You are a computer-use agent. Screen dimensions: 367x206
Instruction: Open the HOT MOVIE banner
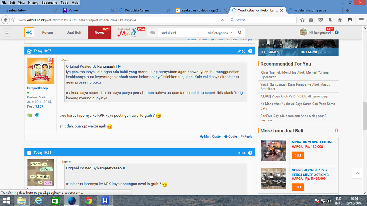(318, 47)
